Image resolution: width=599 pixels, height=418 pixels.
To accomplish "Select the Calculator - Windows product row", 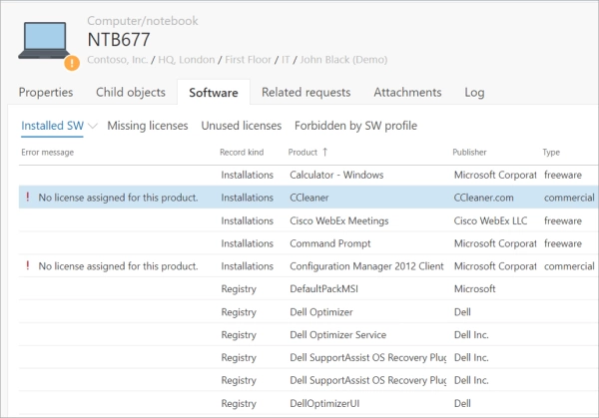I will point(308,175).
